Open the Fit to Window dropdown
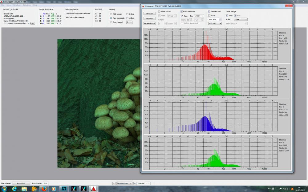The height and width of the screenshot is (192, 308). [124, 183]
